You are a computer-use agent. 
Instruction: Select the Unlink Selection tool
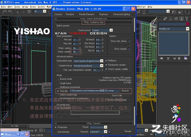[23, 12]
